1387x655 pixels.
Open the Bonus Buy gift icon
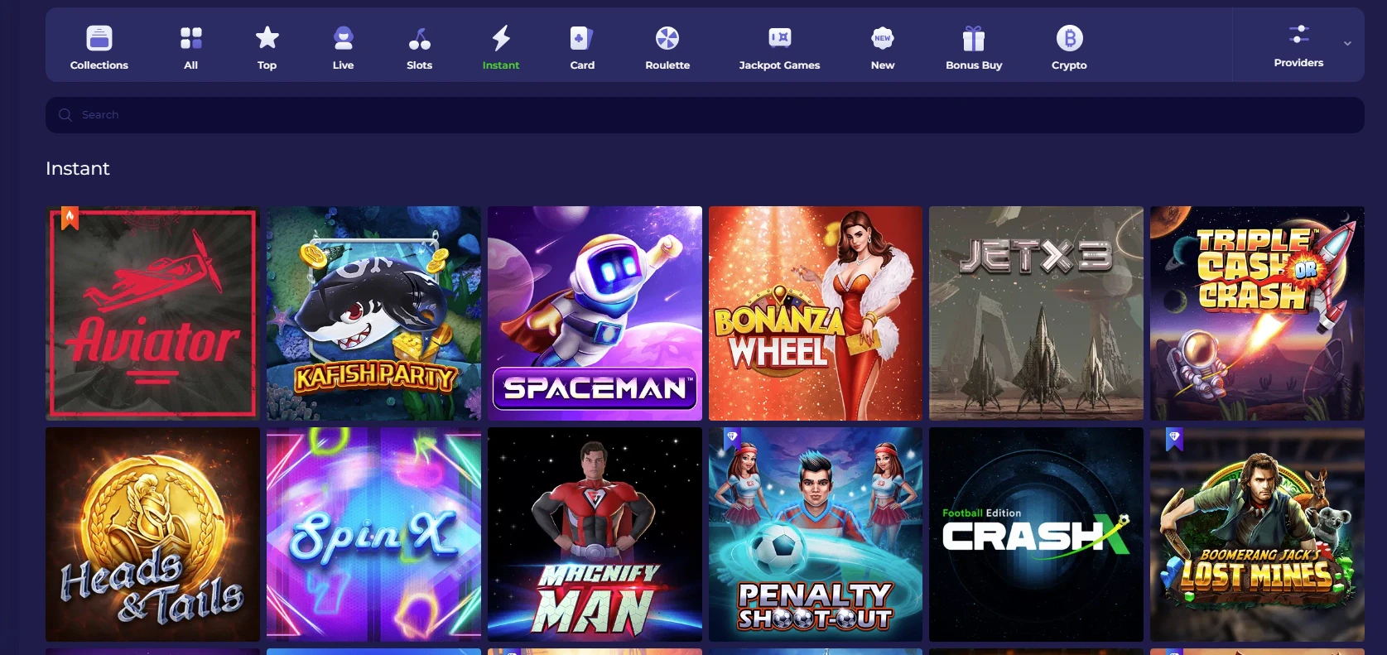pyautogui.click(x=974, y=38)
